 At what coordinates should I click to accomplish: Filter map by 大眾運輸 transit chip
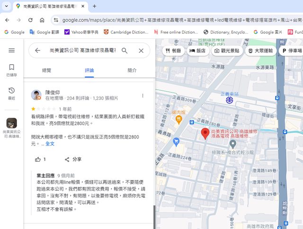[260, 51]
